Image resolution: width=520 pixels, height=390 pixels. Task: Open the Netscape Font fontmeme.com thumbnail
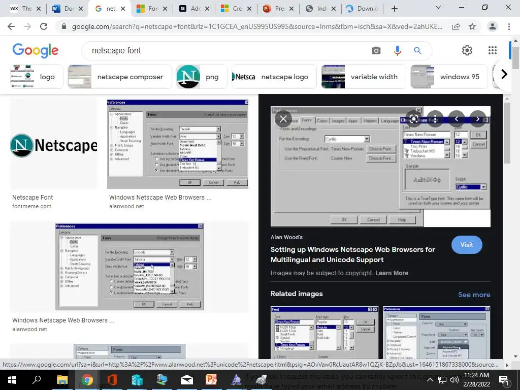click(54, 144)
